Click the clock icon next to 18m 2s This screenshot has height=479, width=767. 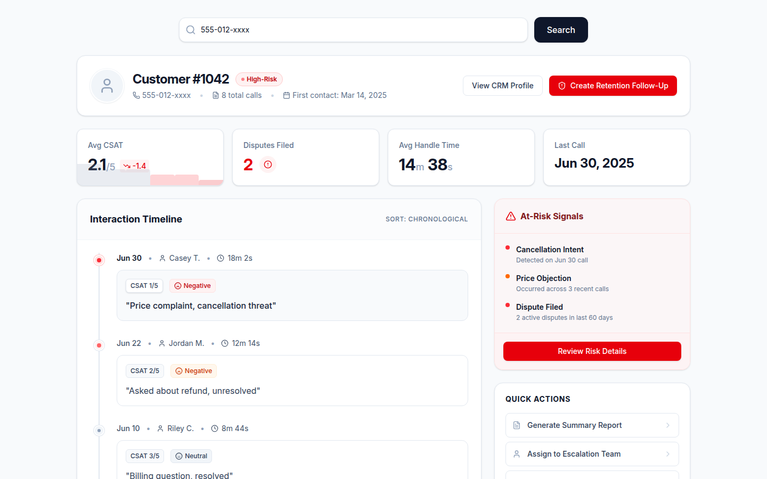[x=221, y=258]
